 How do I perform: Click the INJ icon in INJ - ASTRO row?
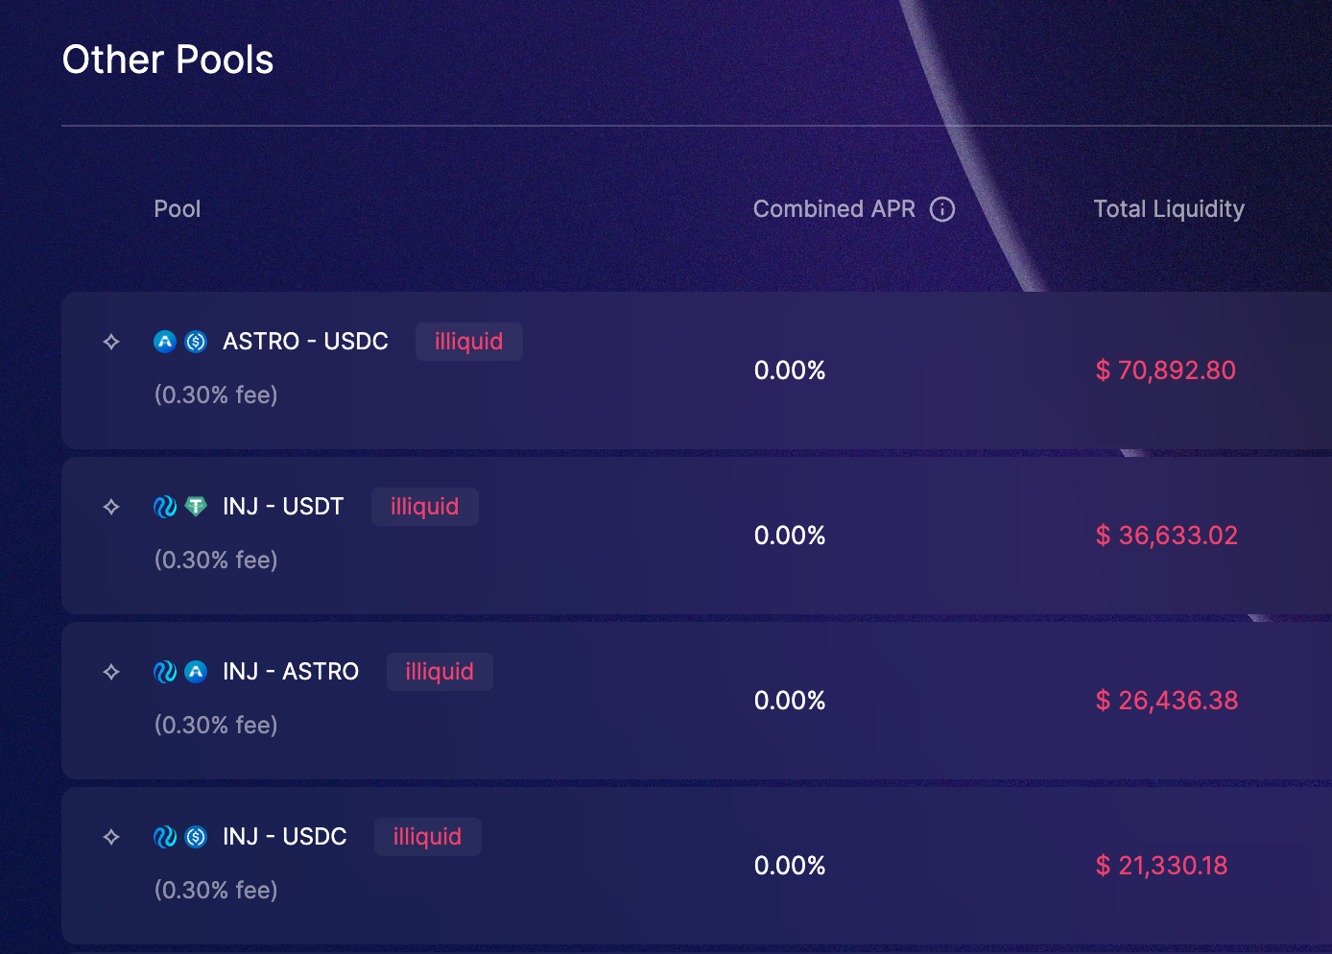pos(165,672)
